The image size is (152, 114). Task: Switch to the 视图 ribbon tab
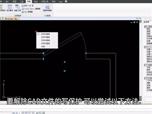15,1
